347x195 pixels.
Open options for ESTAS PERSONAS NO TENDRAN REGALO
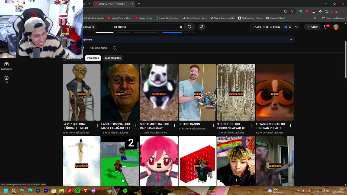[290, 126]
